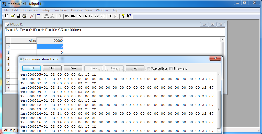
Task: Click the Mbpoll1 document icon
Action: coord(7,24)
